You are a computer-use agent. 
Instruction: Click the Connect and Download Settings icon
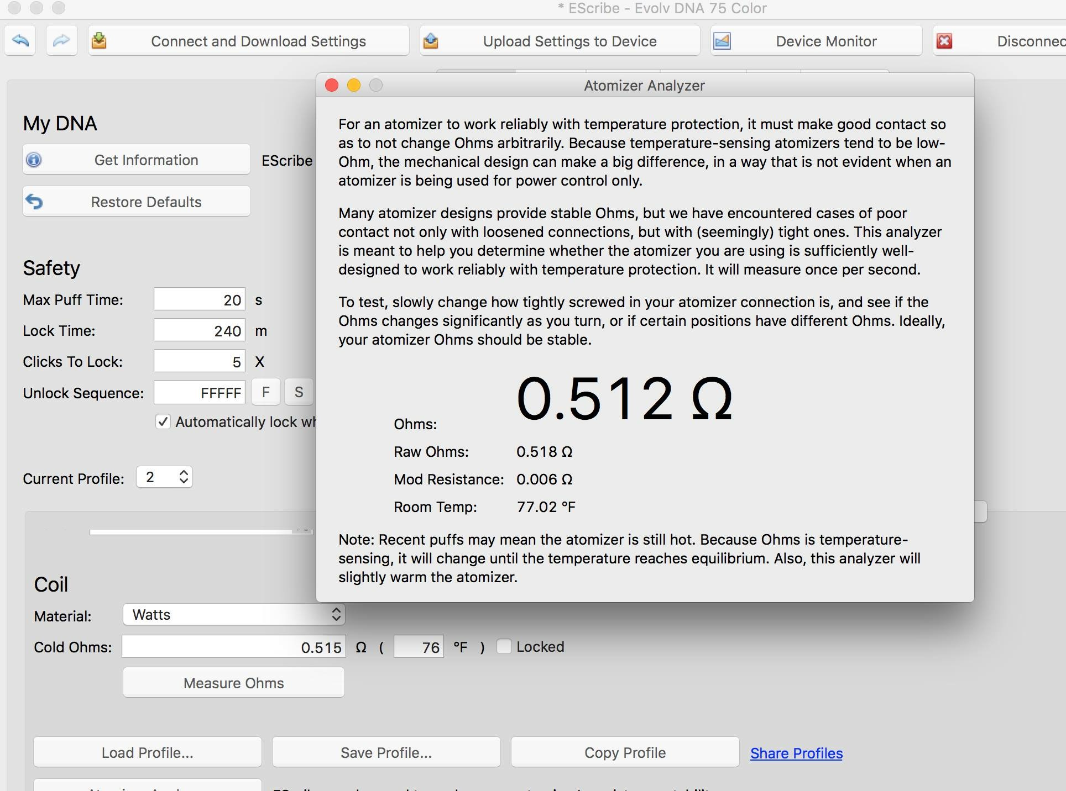click(x=99, y=41)
